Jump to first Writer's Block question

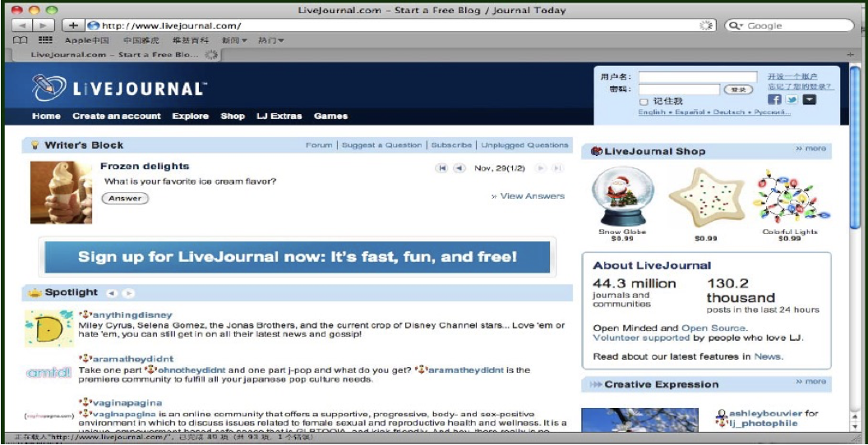click(441, 168)
